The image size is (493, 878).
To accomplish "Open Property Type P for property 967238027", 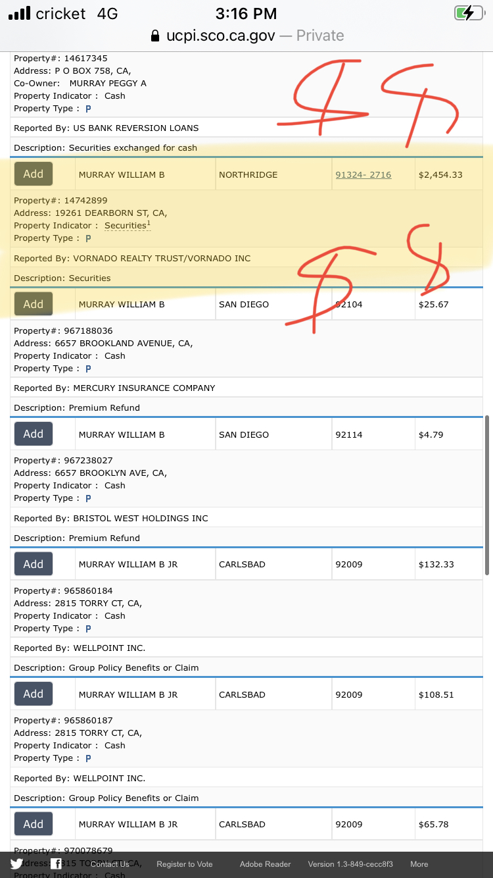I will click(x=88, y=498).
